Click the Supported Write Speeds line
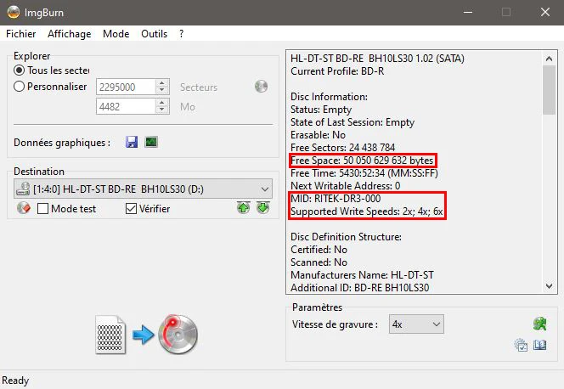 point(367,211)
